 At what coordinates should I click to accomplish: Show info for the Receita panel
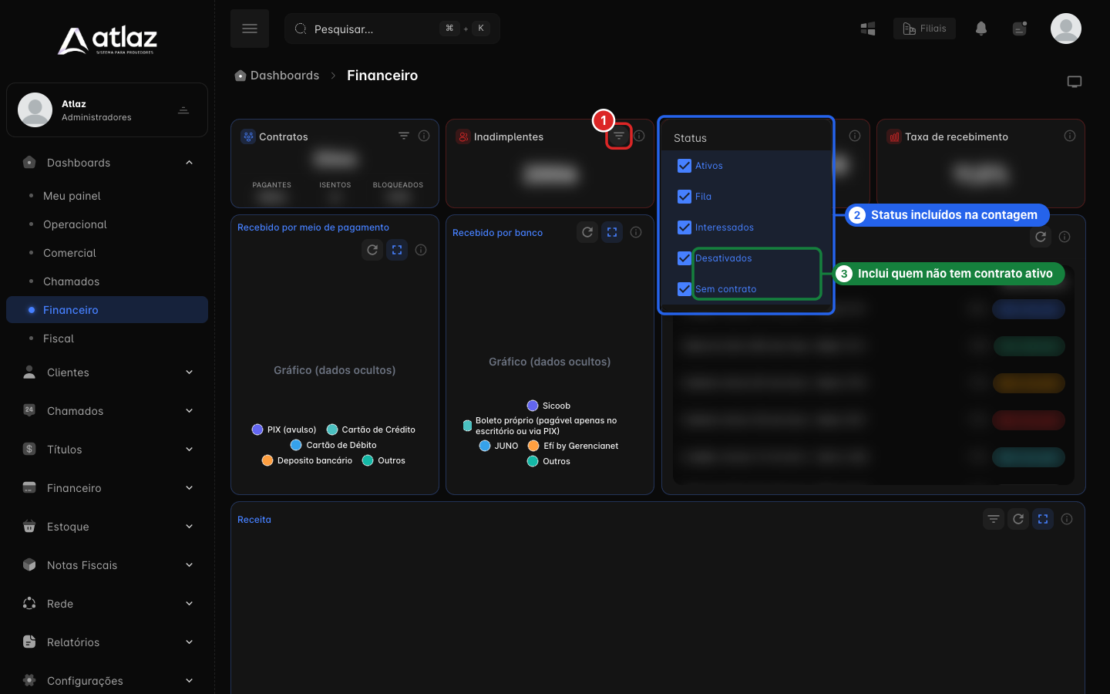pos(1067,519)
